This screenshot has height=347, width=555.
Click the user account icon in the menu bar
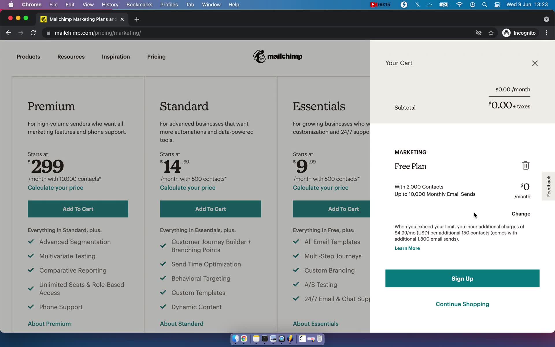tap(472, 5)
